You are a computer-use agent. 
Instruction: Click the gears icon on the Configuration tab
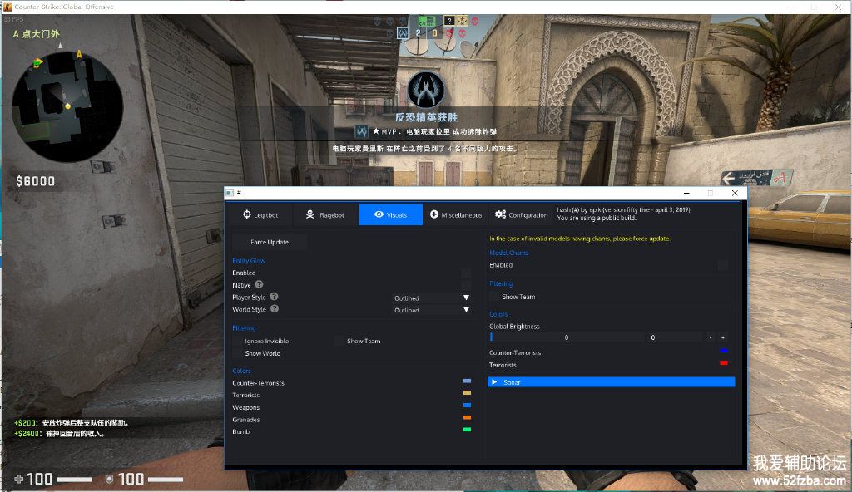[x=500, y=214]
